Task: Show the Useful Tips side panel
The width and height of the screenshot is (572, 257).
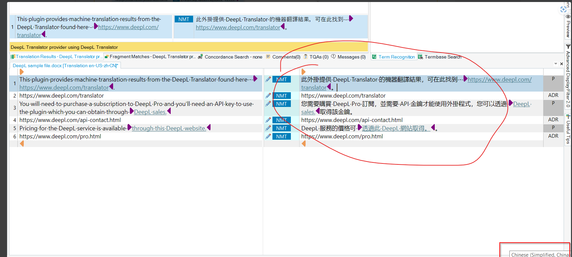Action: coord(568,129)
